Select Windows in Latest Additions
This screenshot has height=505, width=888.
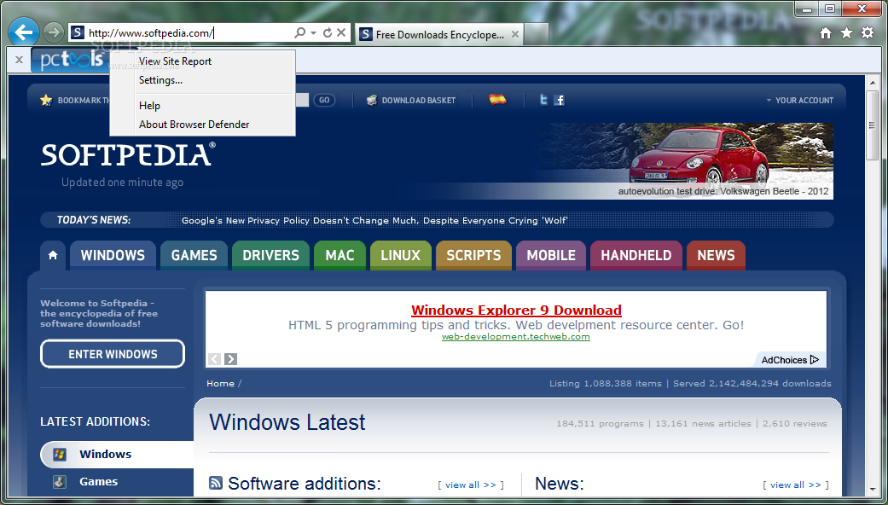(105, 454)
